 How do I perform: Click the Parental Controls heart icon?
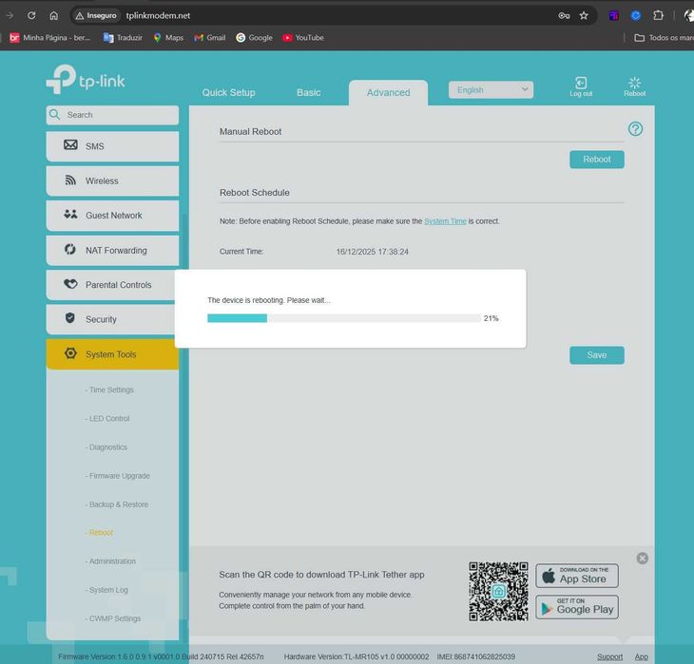click(x=70, y=284)
